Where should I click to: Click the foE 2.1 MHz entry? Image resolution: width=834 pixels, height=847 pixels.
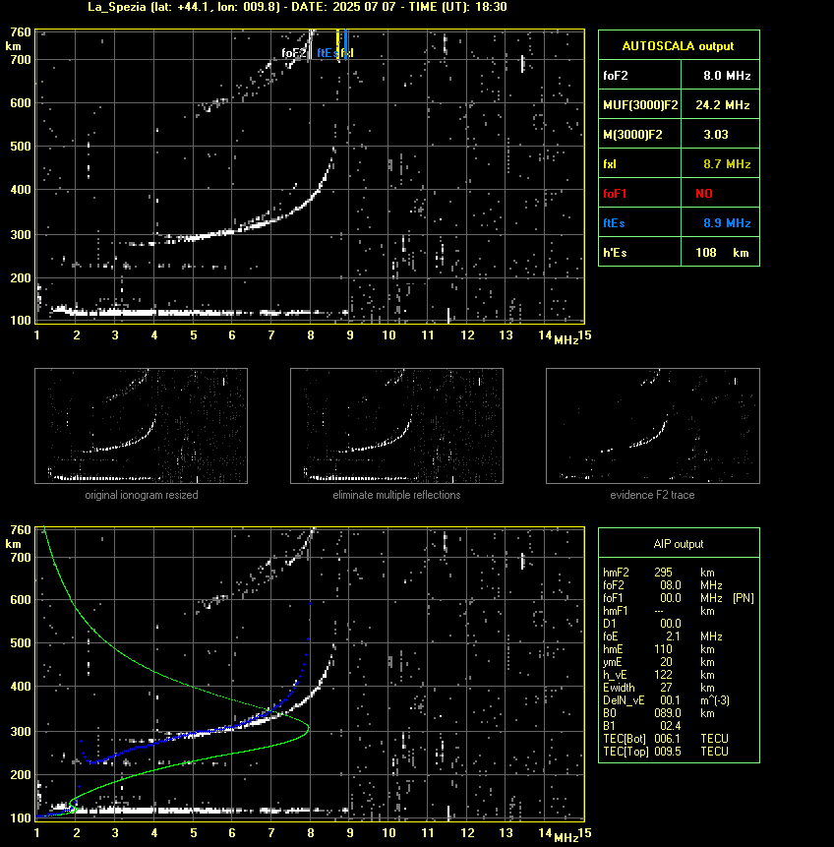tap(662, 636)
